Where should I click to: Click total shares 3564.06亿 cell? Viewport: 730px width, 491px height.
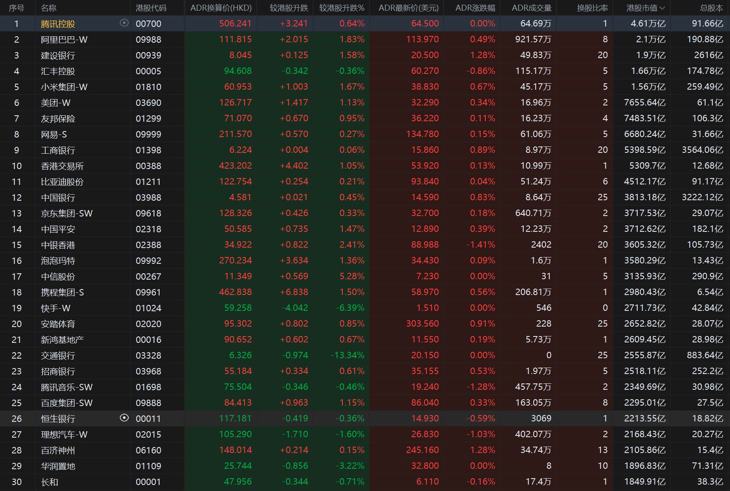click(x=703, y=150)
